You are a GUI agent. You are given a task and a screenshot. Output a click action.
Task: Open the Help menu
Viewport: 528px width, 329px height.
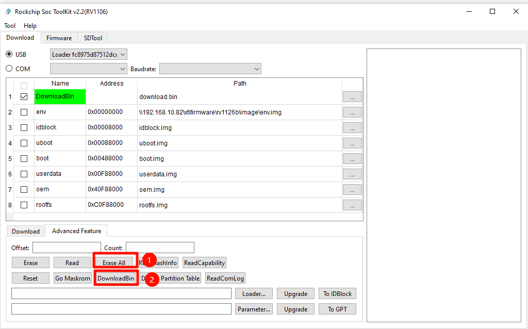[x=30, y=26]
